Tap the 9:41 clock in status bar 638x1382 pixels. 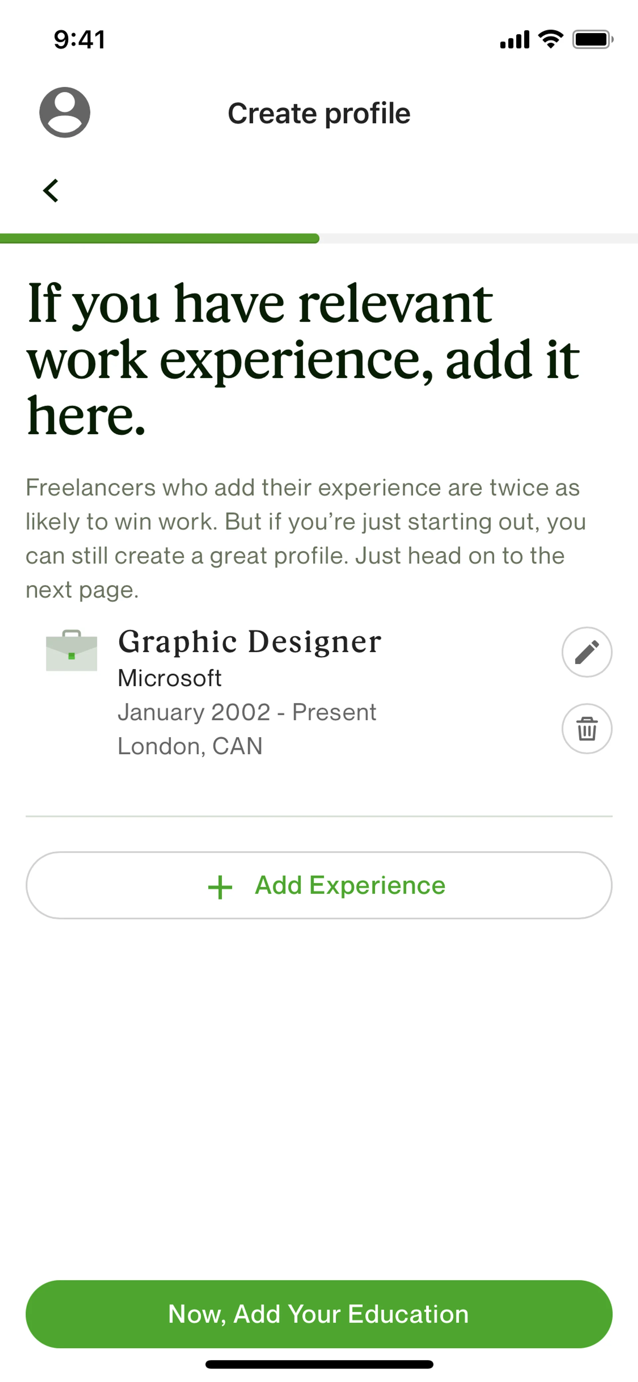pyautogui.click(x=79, y=40)
